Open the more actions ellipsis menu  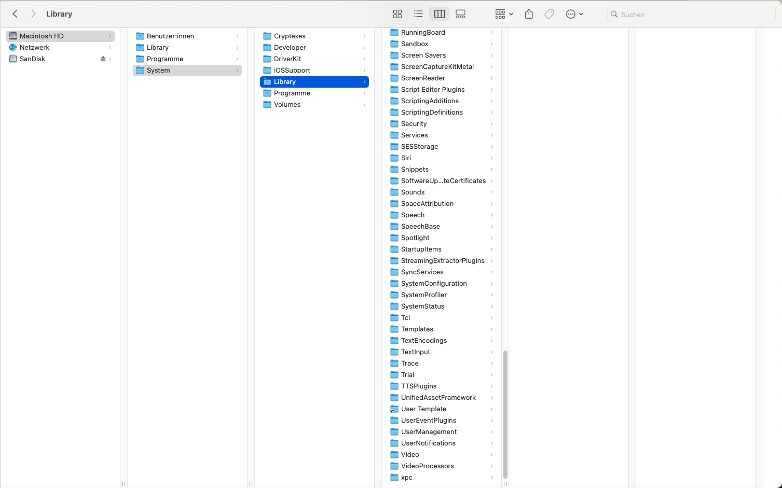574,14
